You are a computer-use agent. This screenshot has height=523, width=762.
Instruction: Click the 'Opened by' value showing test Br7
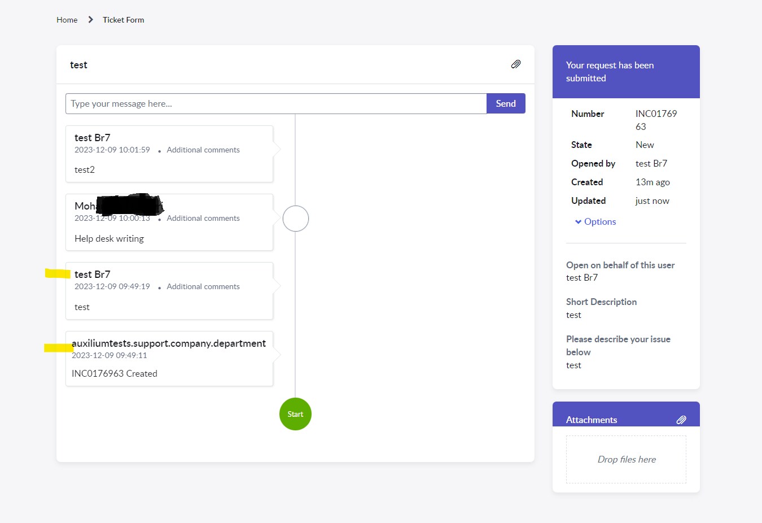651,163
